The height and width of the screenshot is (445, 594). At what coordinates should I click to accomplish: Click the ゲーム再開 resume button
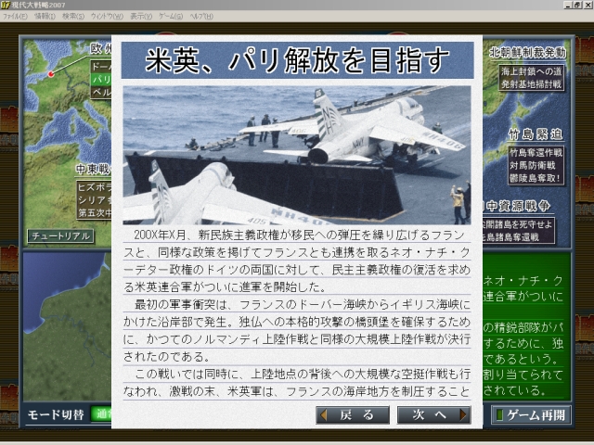click(x=531, y=415)
